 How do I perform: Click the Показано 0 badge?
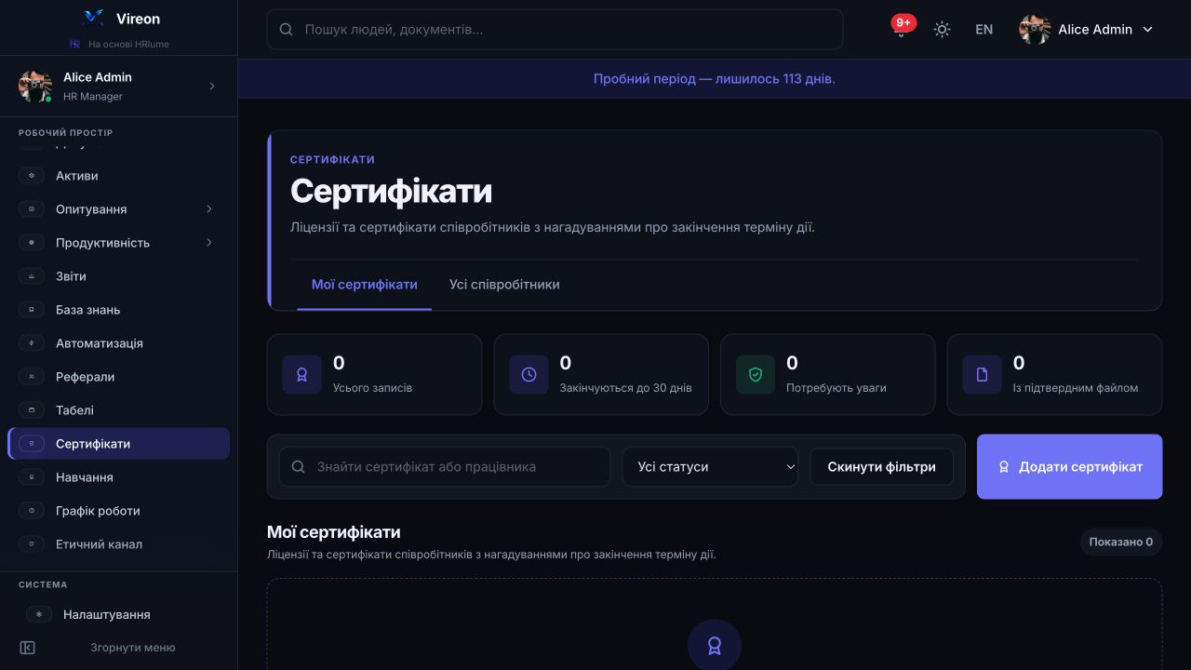coord(1121,542)
